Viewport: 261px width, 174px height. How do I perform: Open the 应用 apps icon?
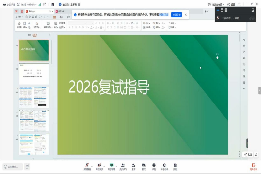[175, 166]
